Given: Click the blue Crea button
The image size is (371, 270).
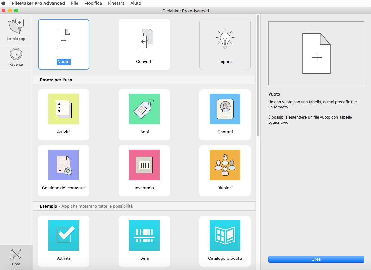Looking at the screenshot, I should [x=316, y=259].
